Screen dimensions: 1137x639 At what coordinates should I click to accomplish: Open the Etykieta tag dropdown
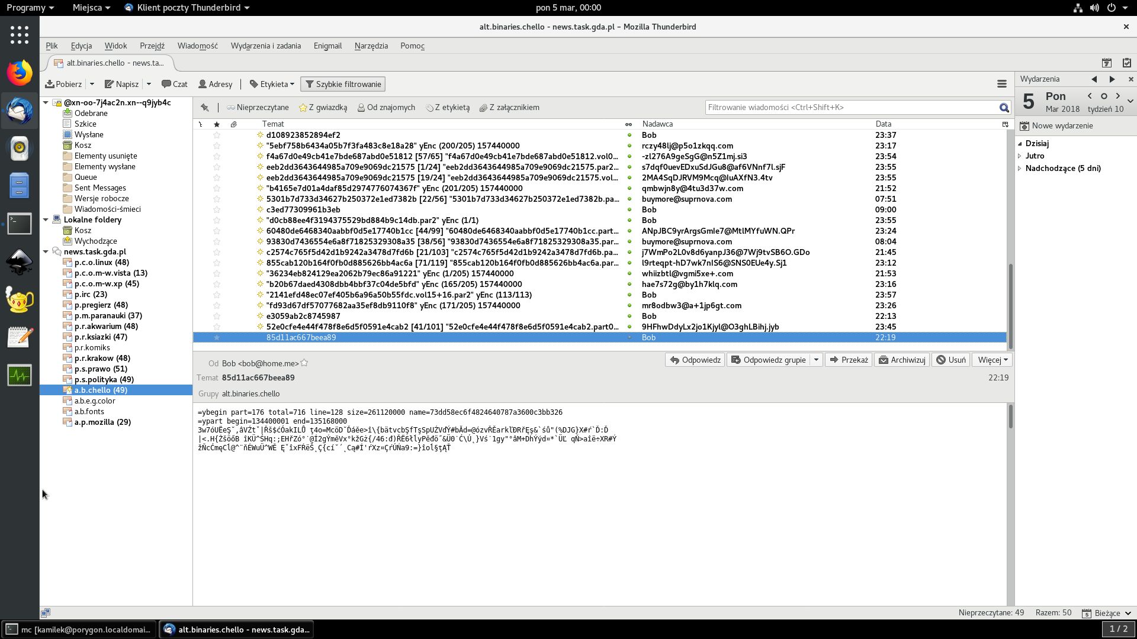272,84
